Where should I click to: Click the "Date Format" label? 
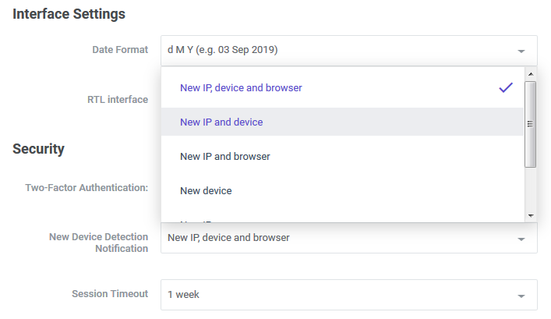(x=120, y=50)
